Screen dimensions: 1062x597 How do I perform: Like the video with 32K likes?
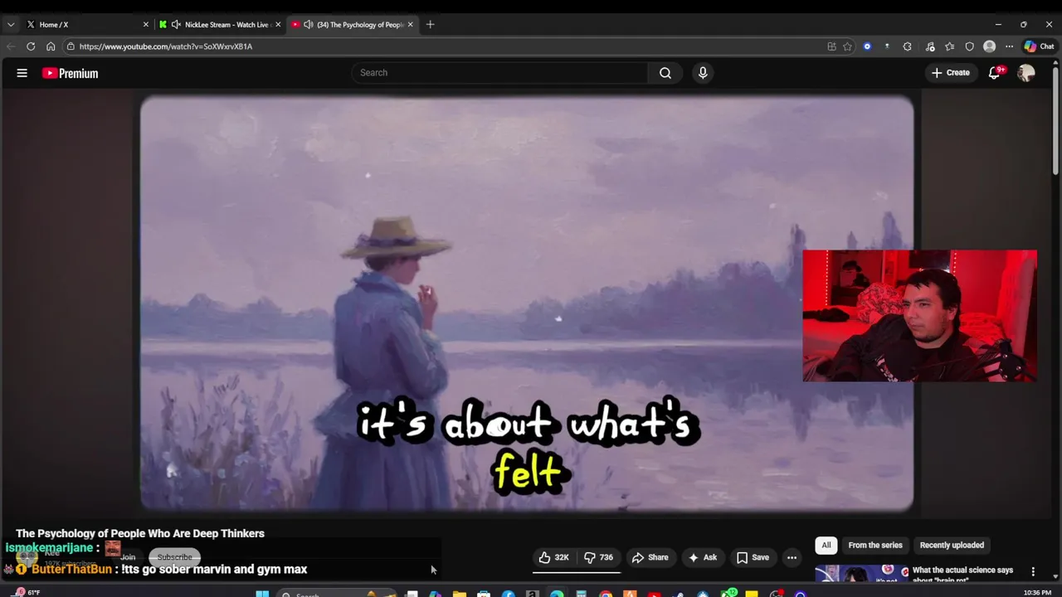[x=553, y=557]
